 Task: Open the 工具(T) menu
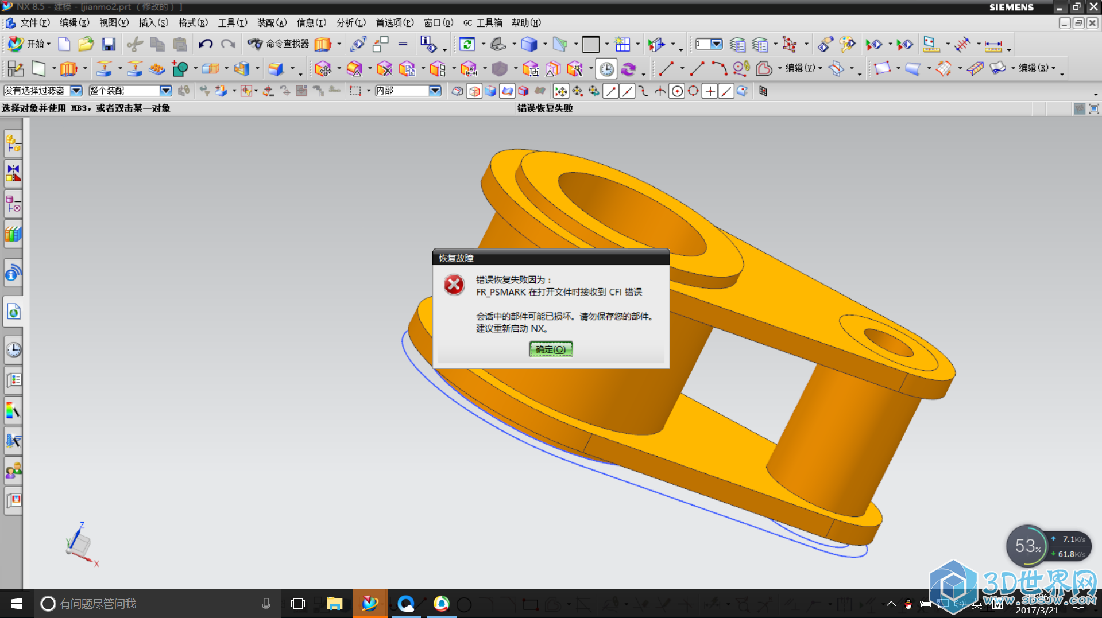click(232, 23)
